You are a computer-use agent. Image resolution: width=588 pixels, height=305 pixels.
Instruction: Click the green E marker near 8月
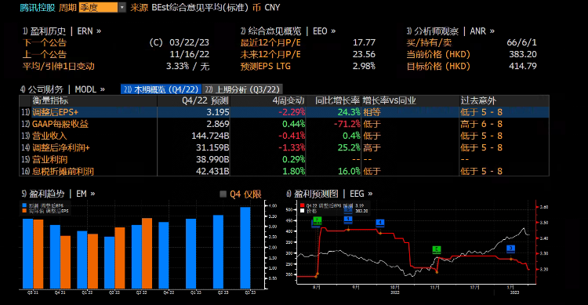(317, 220)
